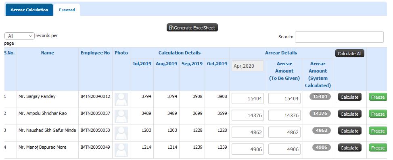Image resolution: width=393 pixels, height=160 pixels.
Task: Switch to the Freezed tab
Action: pyautogui.click(x=67, y=10)
